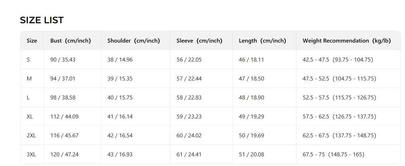Click the Bust (cm/inch) column header
The height and width of the screenshot is (166, 405).
pyautogui.click(x=71, y=41)
